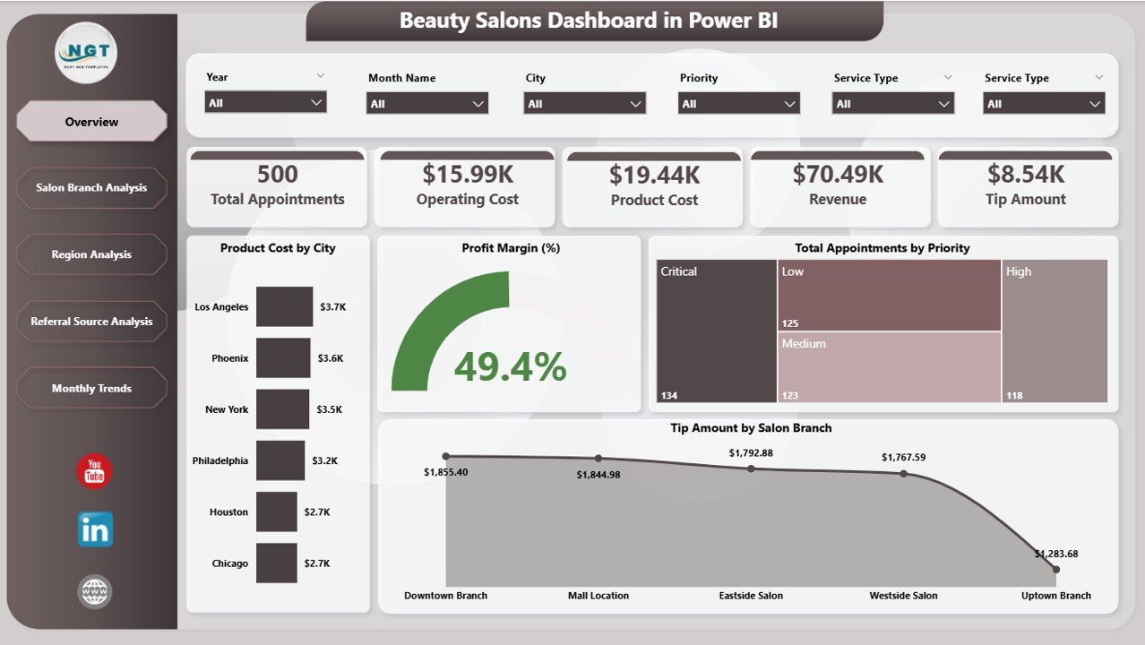This screenshot has width=1145, height=645.
Task: Select Region Analysis in the sidebar
Action: click(91, 254)
